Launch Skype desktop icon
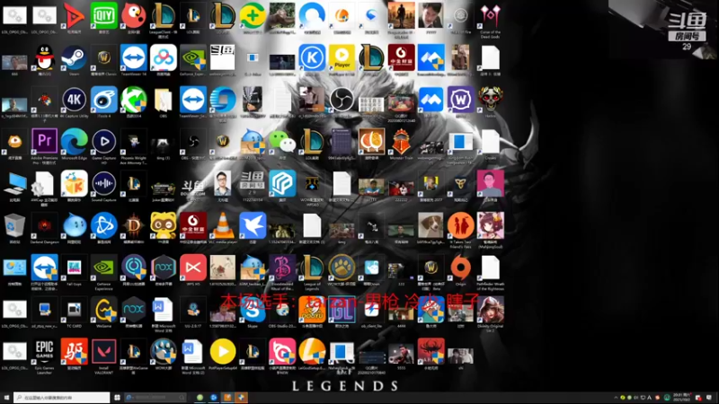 tap(253, 311)
